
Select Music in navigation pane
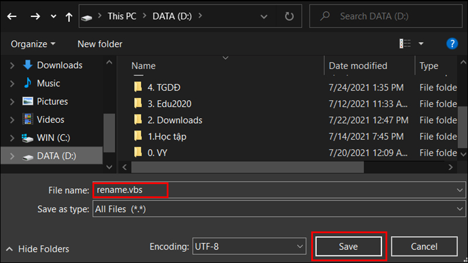coord(48,83)
